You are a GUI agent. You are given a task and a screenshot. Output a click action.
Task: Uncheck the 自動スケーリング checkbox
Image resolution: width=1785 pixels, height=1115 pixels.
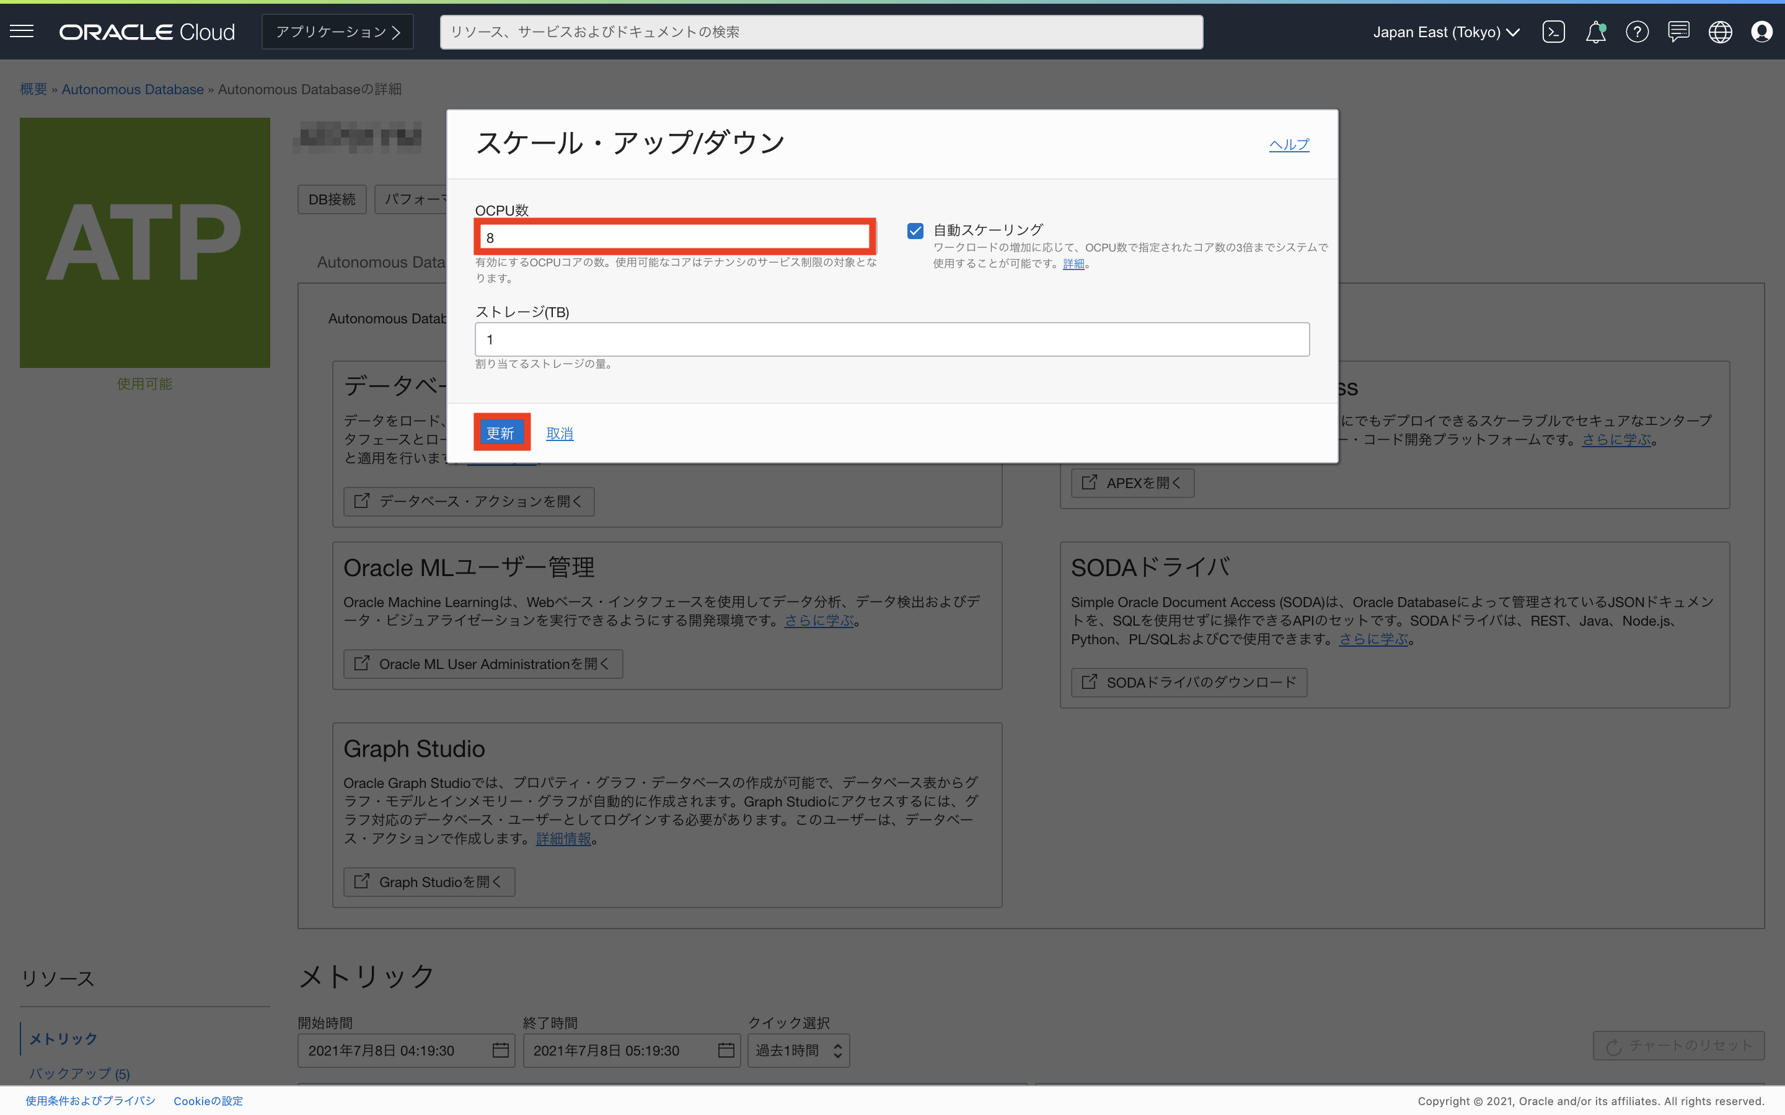915,231
